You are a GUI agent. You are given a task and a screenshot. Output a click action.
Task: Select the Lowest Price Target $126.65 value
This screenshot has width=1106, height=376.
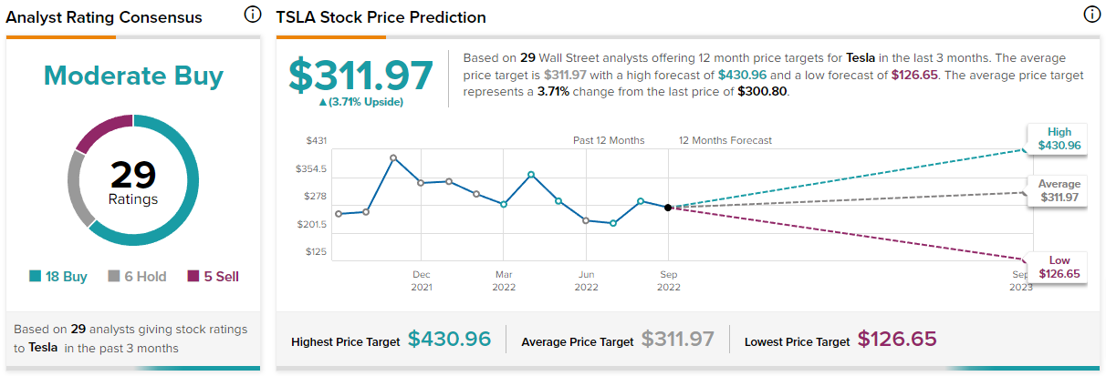click(896, 340)
